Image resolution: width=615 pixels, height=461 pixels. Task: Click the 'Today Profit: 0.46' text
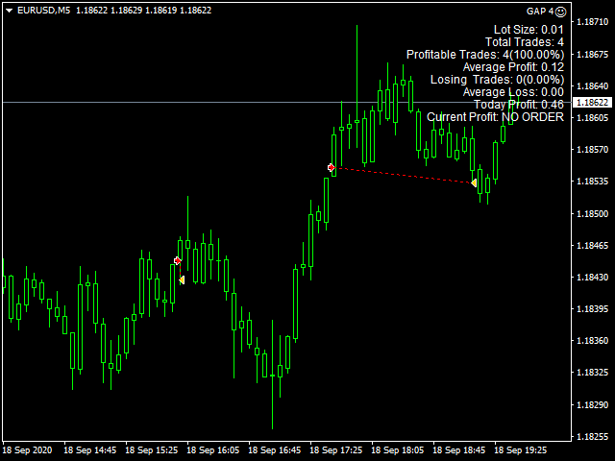(519, 105)
